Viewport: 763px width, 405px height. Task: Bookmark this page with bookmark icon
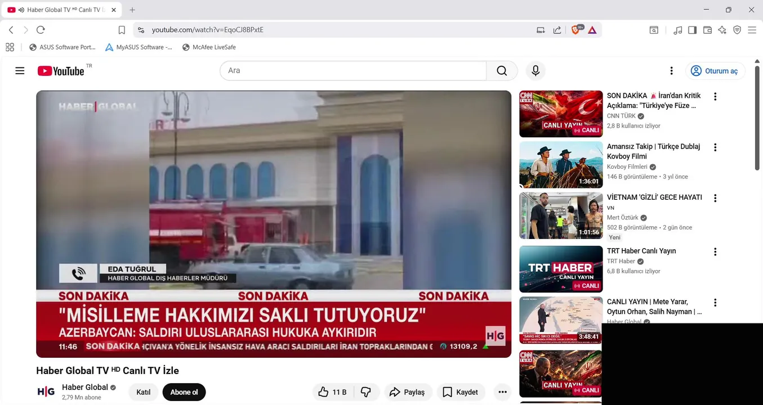pyautogui.click(x=122, y=30)
